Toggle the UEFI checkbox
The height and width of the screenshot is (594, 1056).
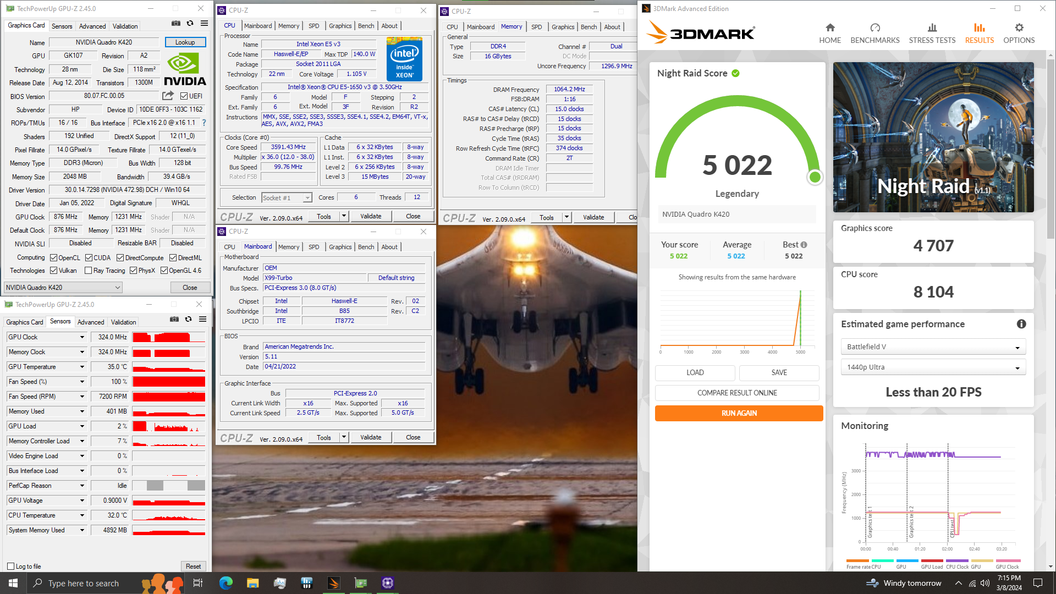pyautogui.click(x=184, y=96)
